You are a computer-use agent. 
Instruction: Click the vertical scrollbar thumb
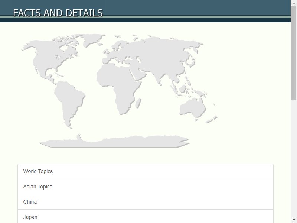[294, 53]
